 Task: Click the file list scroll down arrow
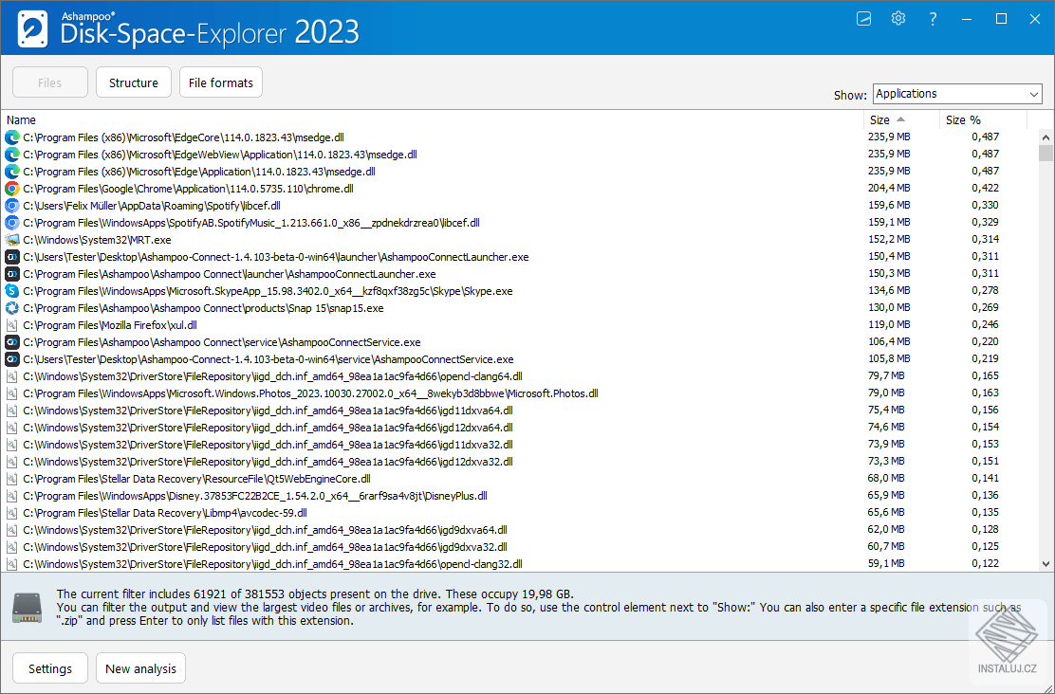(x=1046, y=564)
